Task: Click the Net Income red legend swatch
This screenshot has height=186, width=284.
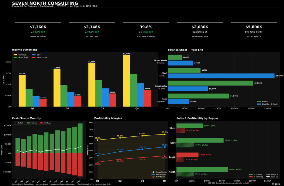Action: (34, 58)
